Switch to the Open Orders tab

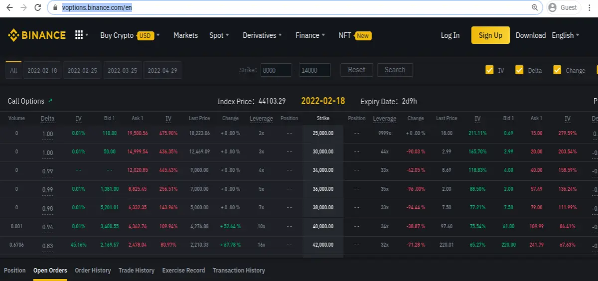50,270
